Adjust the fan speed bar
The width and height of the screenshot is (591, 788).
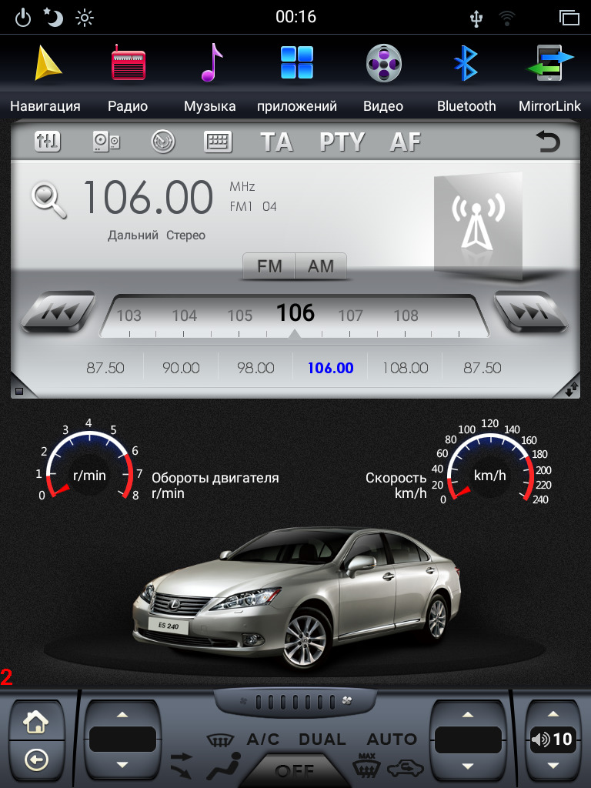(295, 701)
